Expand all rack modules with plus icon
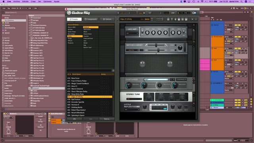Image resolution: width=254 pixels, height=143 pixels. pos(192,19)
